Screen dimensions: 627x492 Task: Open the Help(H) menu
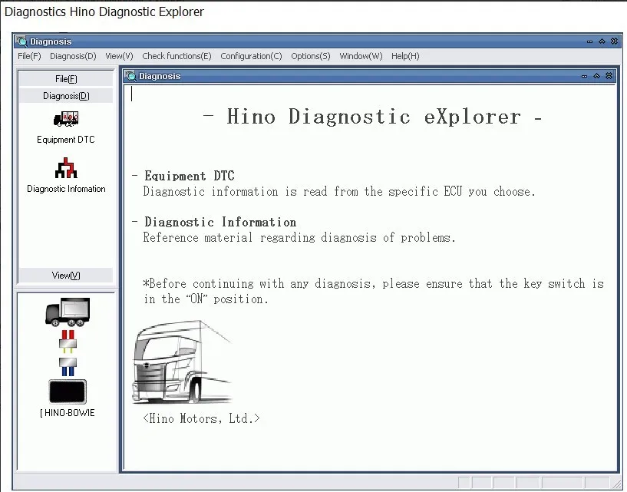pyautogui.click(x=405, y=56)
